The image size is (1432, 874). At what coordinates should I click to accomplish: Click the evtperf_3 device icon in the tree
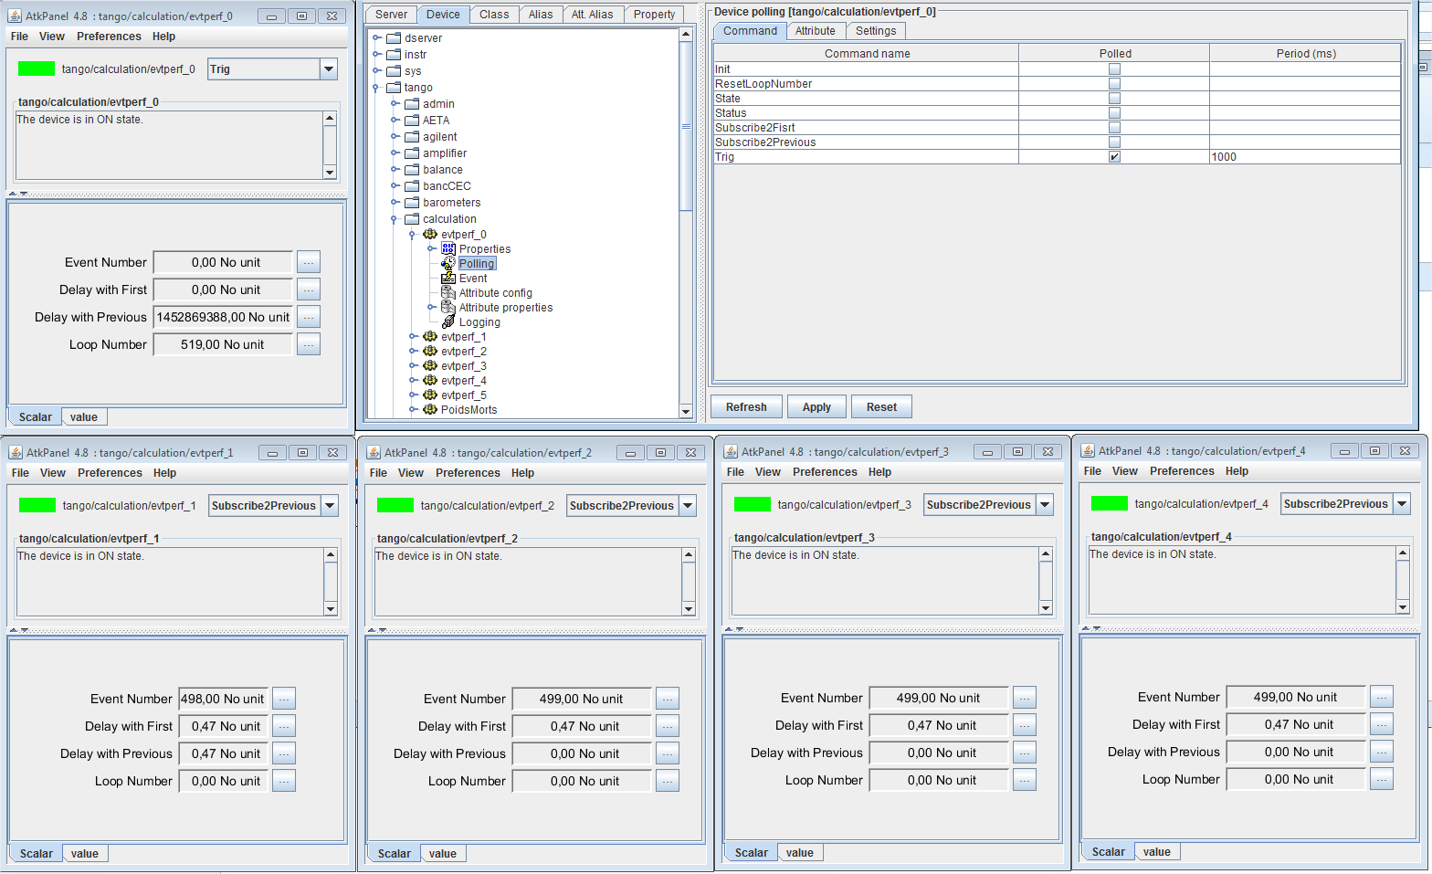pyautogui.click(x=430, y=365)
